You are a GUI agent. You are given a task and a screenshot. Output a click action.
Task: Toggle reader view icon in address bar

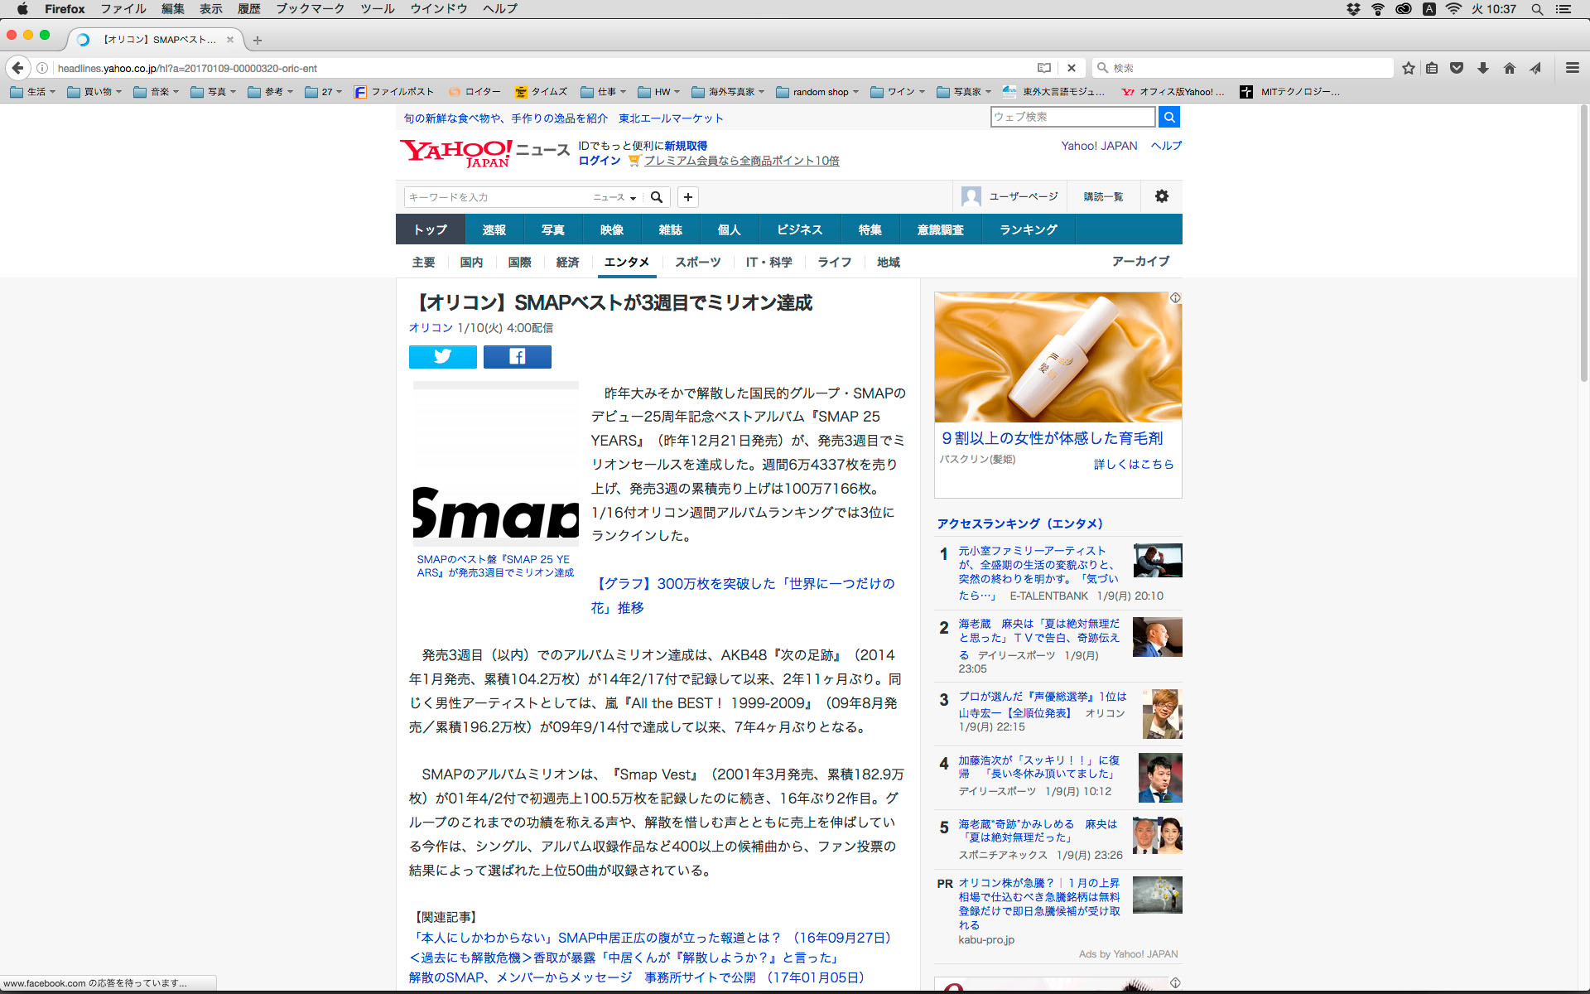coord(1044,68)
